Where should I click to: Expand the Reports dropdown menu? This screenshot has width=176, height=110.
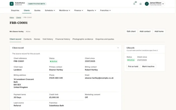tap(92, 11)
